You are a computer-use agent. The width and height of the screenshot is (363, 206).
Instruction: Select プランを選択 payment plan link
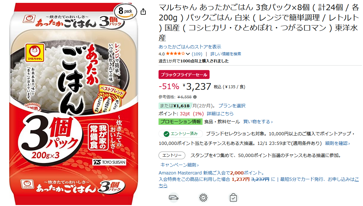(232, 106)
